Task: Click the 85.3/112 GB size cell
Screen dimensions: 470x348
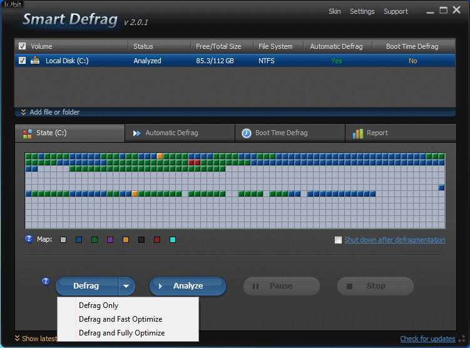Action: (x=215, y=61)
